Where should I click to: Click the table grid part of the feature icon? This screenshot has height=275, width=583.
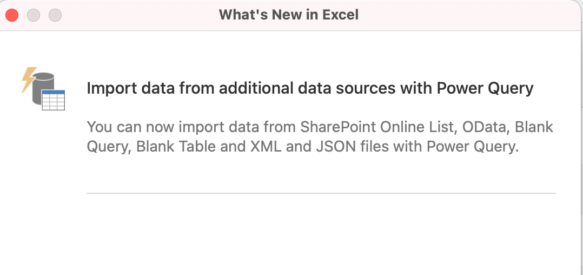(x=53, y=100)
